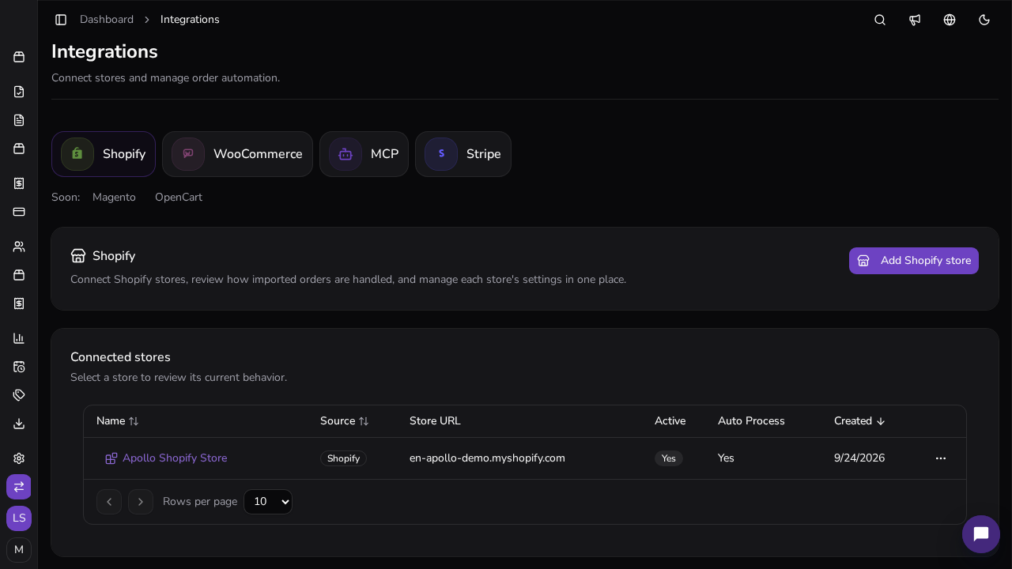Click the 9/24/2026 created date
The width and height of the screenshot is (1012, 569).
pyautogui.click(x=859, y=458)
